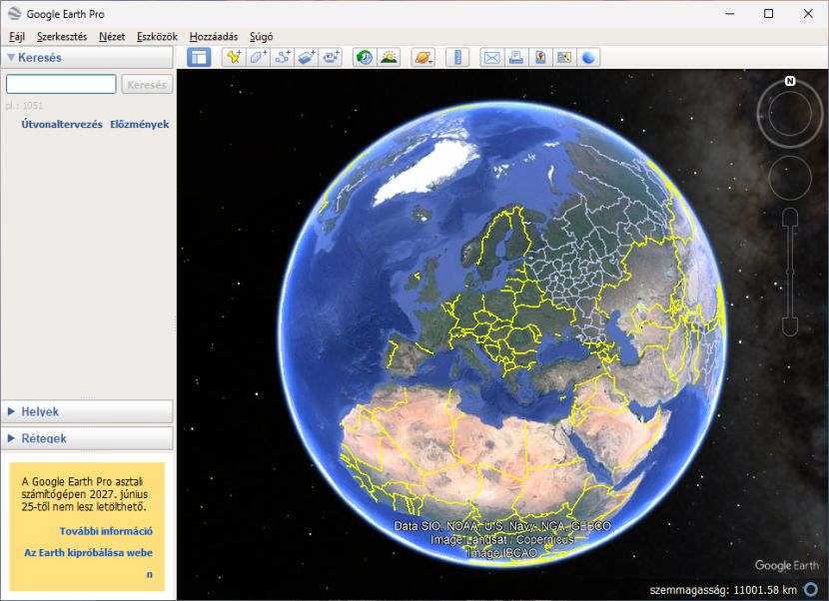Select the Add Path tool
829x601 pixels.
(x=283, y=57)
